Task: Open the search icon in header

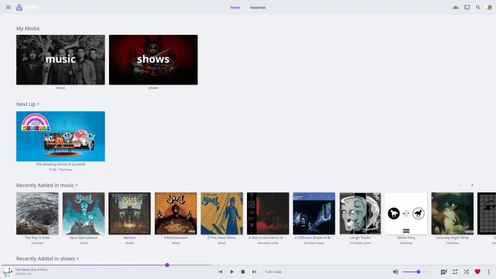Action: click(478, 7)
